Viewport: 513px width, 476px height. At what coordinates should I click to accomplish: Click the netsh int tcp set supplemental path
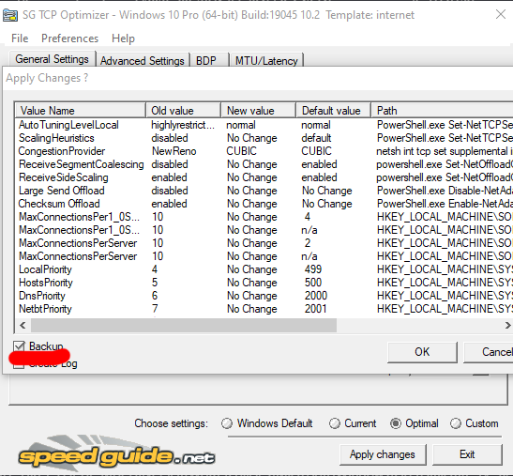pos(445,151)
